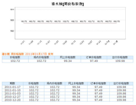
Task: Click the 期数 column header
Action: tap(12, 83)
